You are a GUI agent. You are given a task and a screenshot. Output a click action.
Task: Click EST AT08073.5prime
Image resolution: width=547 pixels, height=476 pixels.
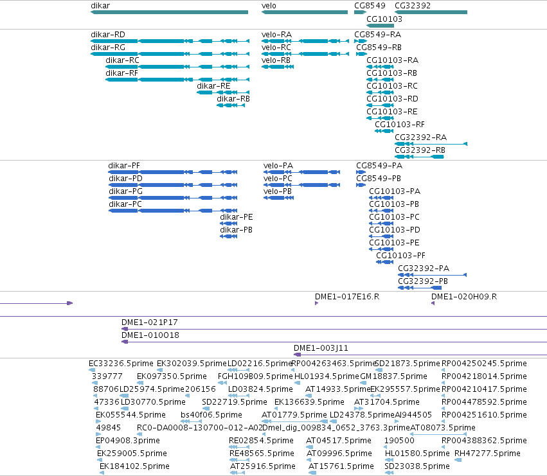pyautogui.click(x=438, y=434)
